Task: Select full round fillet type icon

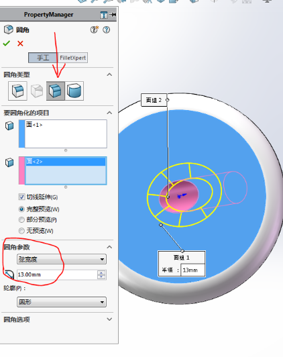Action: (74, 91)
